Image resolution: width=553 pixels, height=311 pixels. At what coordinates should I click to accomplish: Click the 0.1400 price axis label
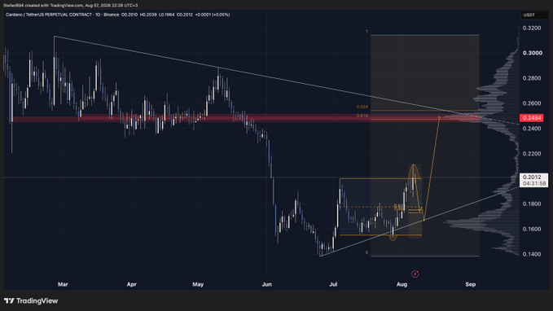[x=532, y=254]
